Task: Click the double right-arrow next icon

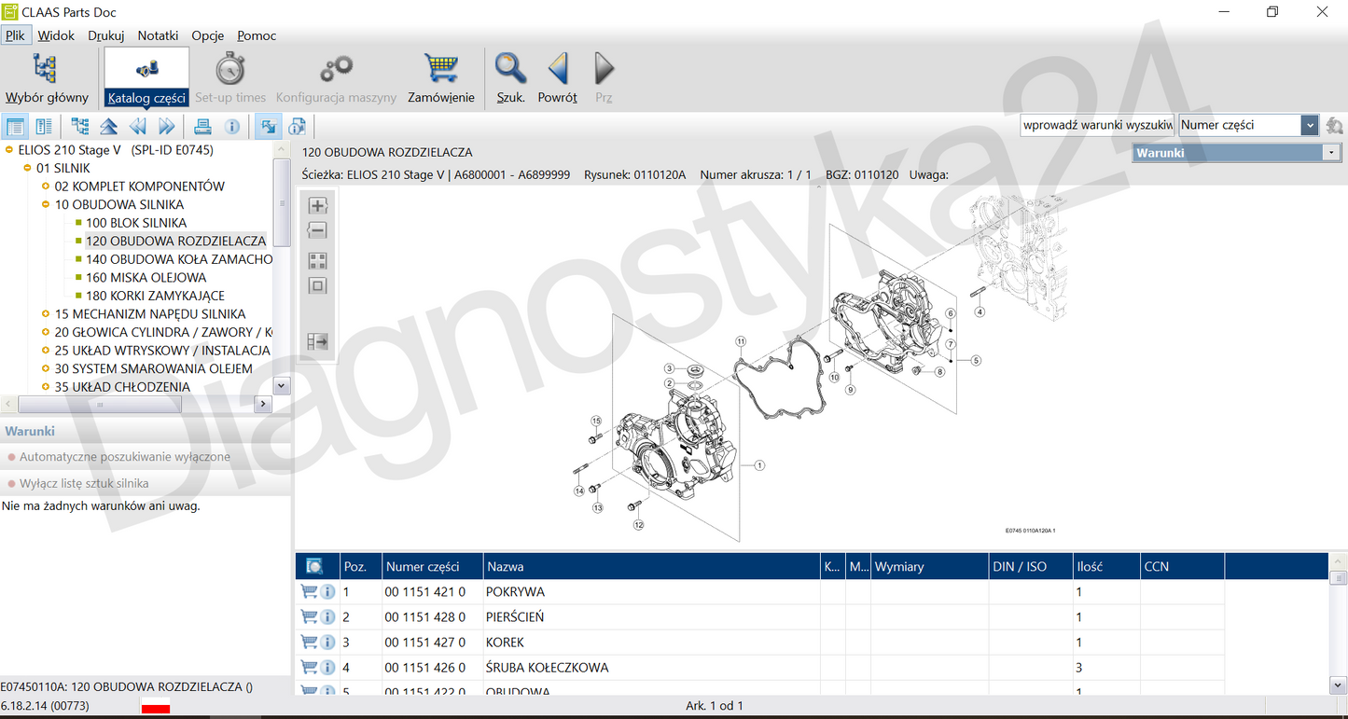Action: tap(167, 127)
